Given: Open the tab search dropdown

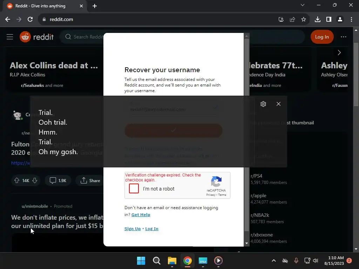Looking at the screenshot, I should tap(303, 5).
